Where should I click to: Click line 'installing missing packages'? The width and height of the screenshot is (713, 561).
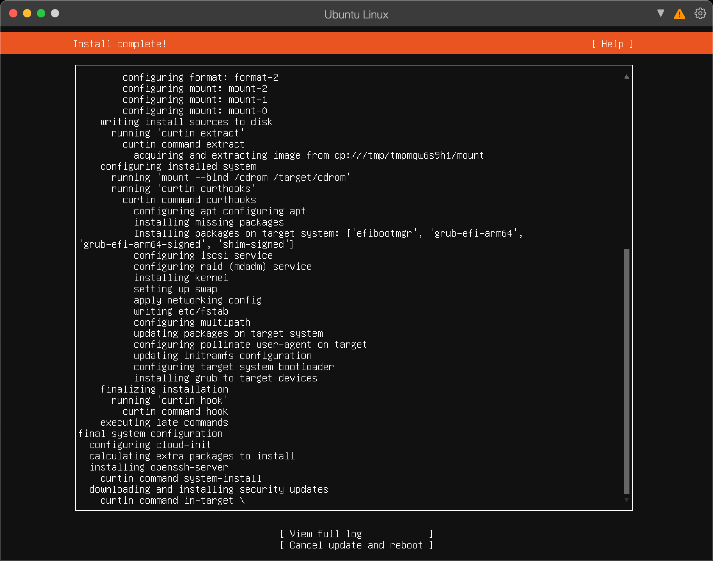coord(209,222)
